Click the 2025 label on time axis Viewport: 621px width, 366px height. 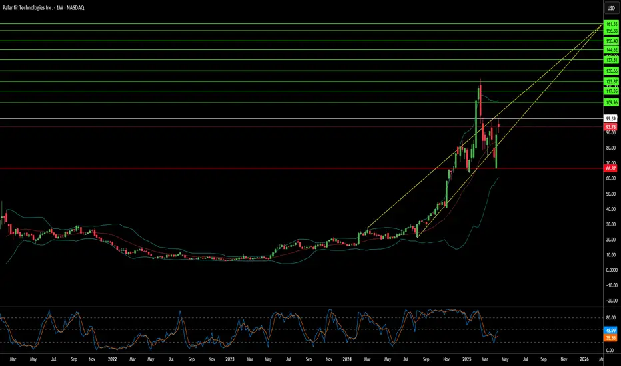[x=466, y=359]
